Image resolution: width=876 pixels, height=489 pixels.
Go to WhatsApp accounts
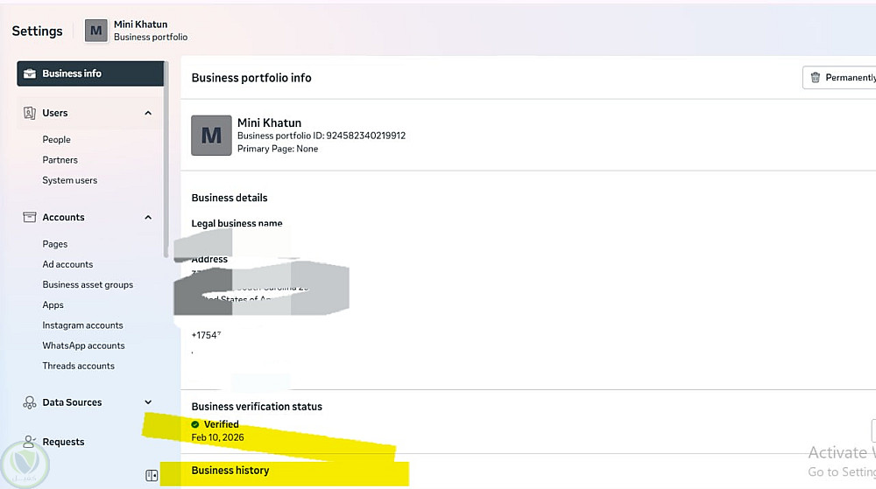83,346
